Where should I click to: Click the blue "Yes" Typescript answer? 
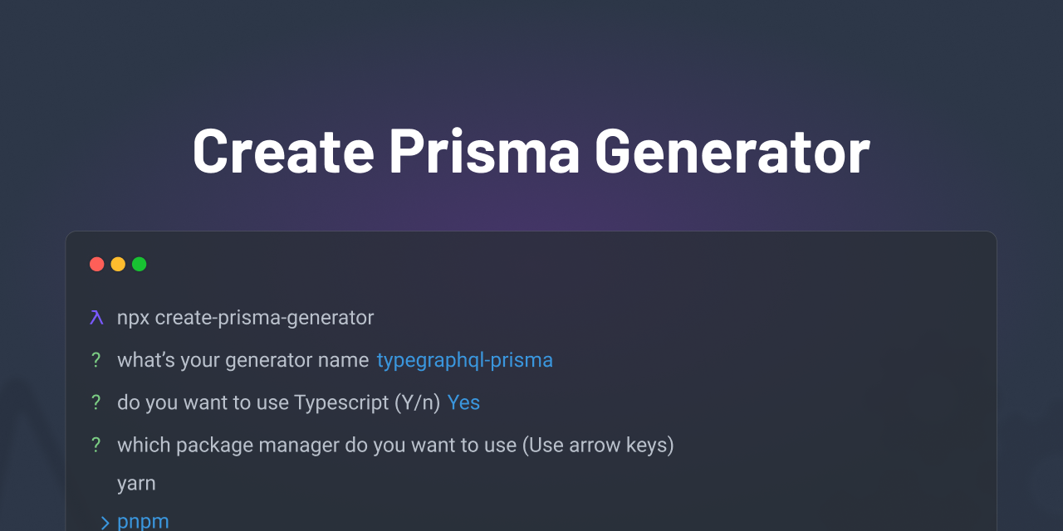point(463,402)
